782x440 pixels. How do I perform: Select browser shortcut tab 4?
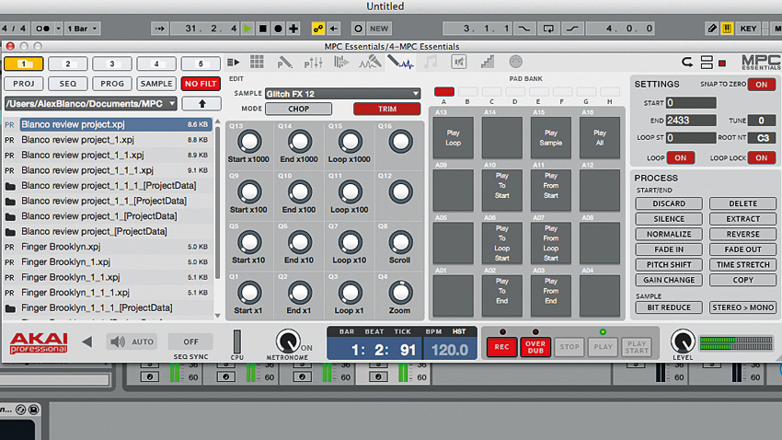coord(156,64)
